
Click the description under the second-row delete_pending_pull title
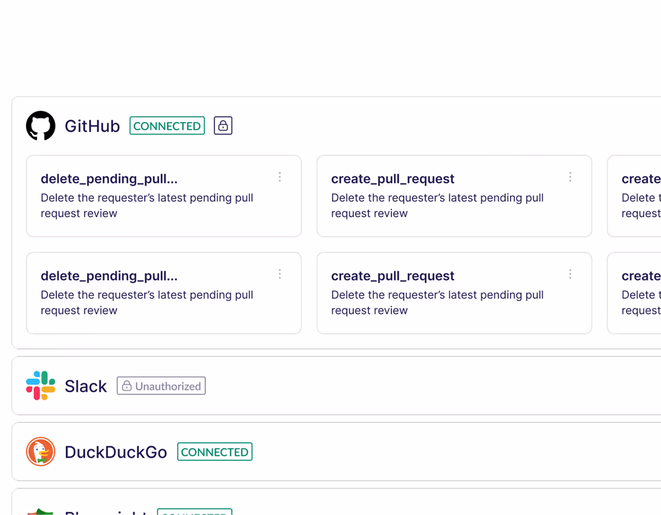pyautogui.click(x=147, y=303)
